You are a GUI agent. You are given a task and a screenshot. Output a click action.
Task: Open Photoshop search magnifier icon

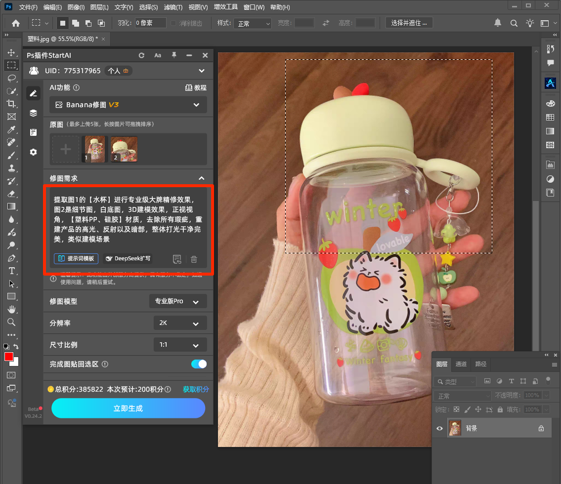pos(514,23)
